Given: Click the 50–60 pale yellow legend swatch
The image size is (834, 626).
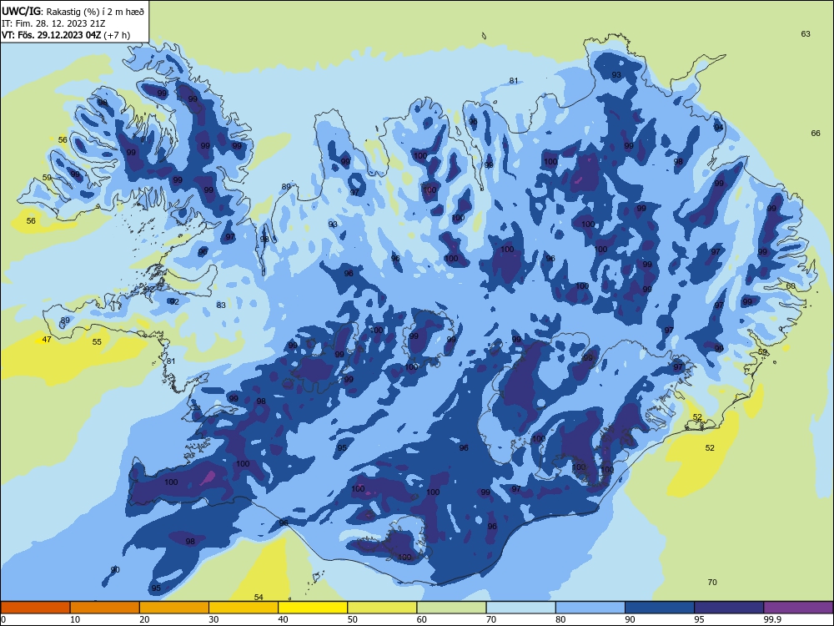Looking at the screenshot, I should (x=382, y=608).
